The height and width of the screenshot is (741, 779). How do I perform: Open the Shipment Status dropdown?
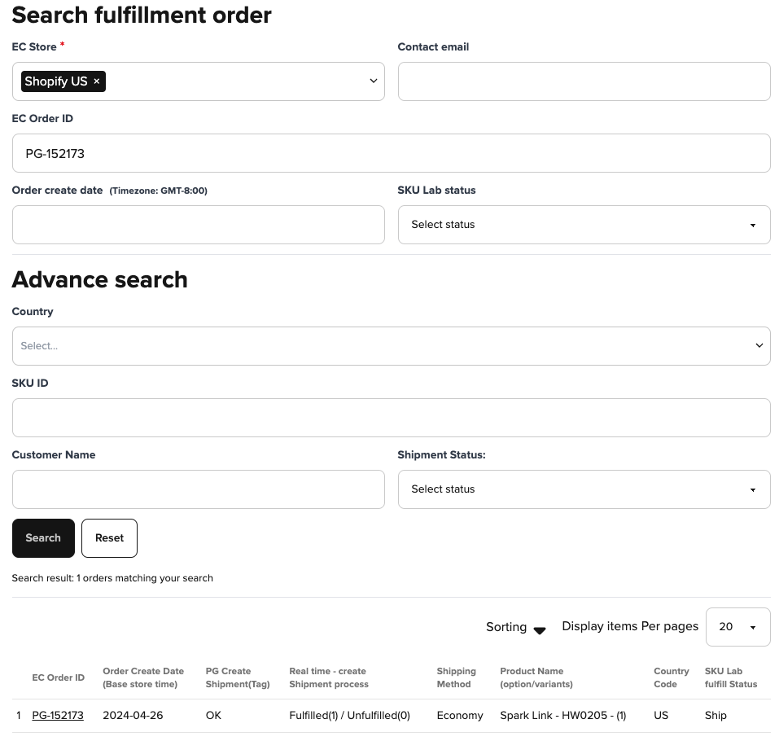(x=584, y=489)
